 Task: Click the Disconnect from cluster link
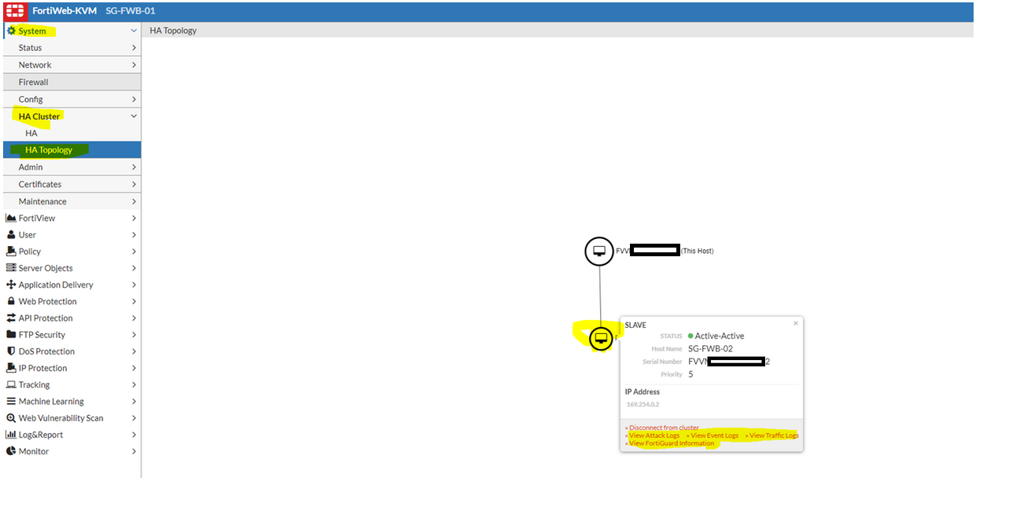pyautogui.click(x=662, y=428)
